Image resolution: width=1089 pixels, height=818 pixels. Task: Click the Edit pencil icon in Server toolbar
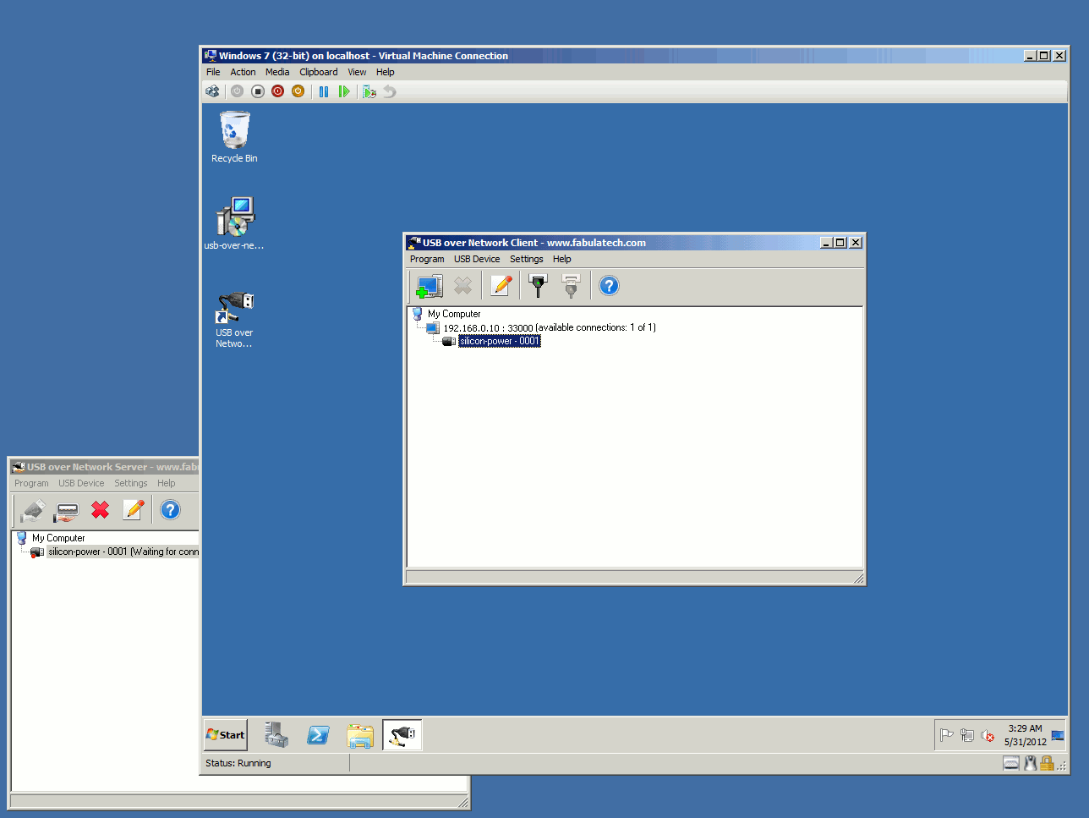(x=134, y=510)
